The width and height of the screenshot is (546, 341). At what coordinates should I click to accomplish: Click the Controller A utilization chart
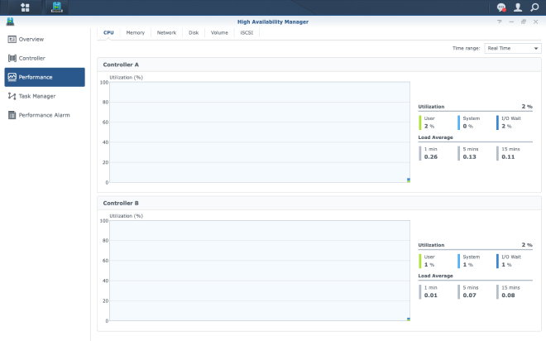click(x=259, y=132)
